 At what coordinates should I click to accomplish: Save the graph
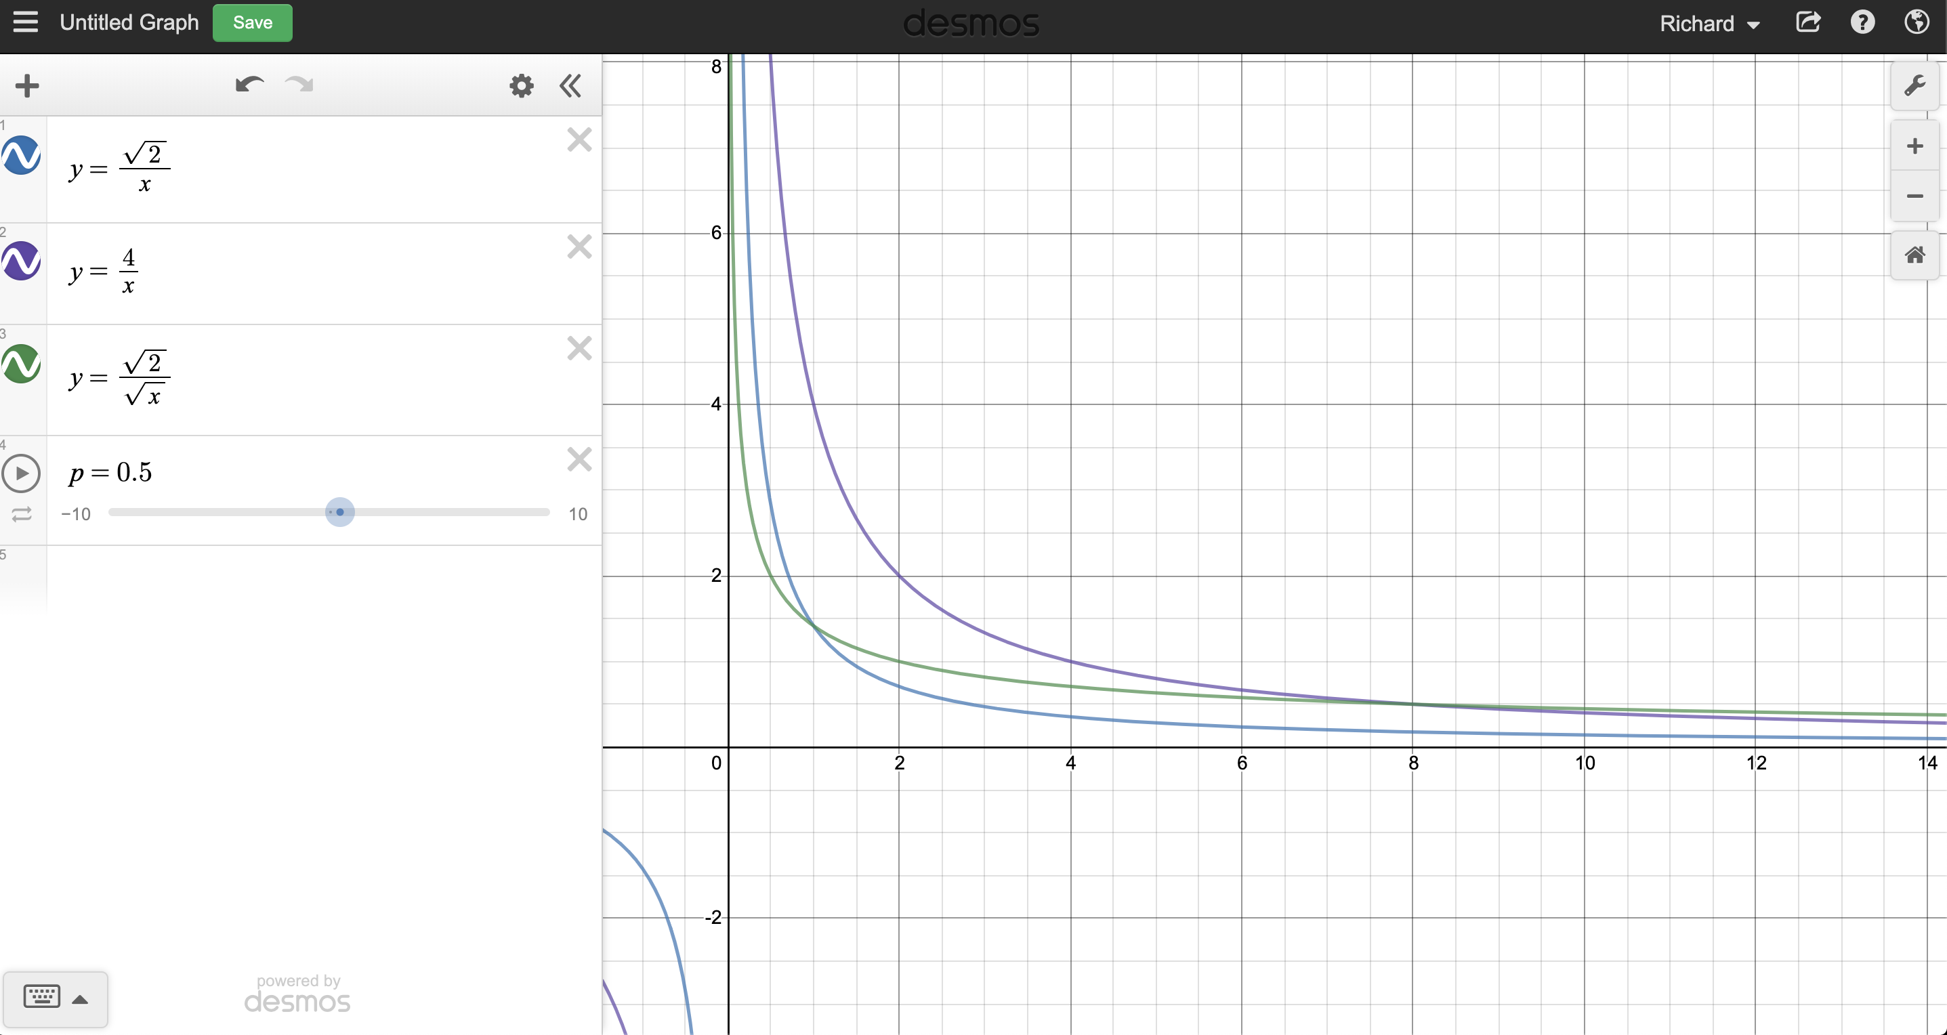tap(253, 22)
